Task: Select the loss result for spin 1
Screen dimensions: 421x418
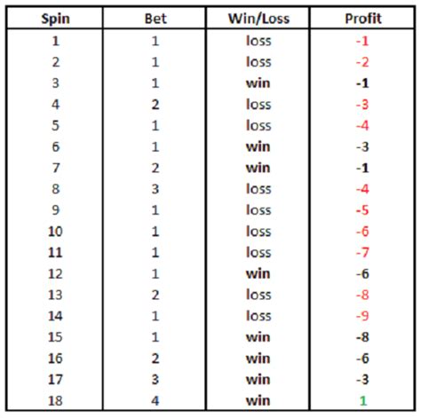Action: point(258,41)
